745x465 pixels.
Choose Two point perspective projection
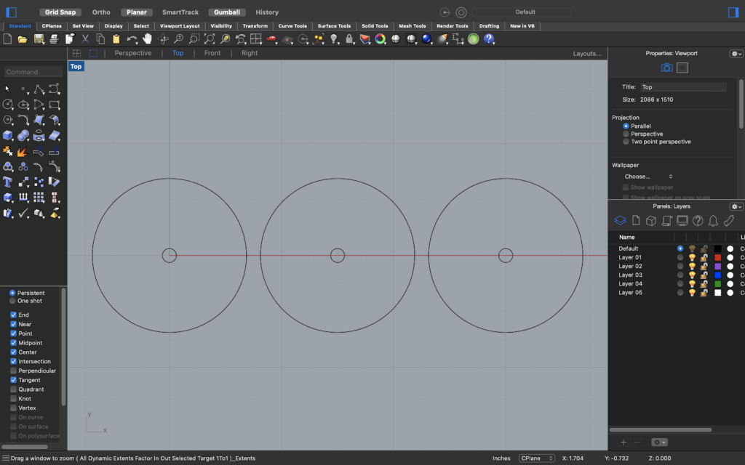[x=626, y=142]
